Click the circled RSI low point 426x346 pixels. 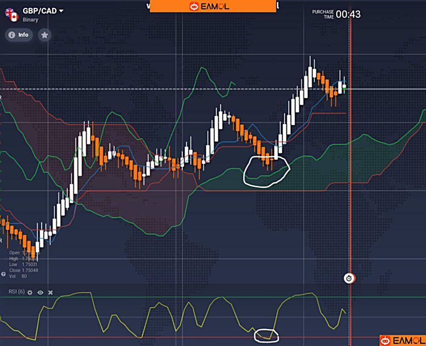[x=266, y=335]
